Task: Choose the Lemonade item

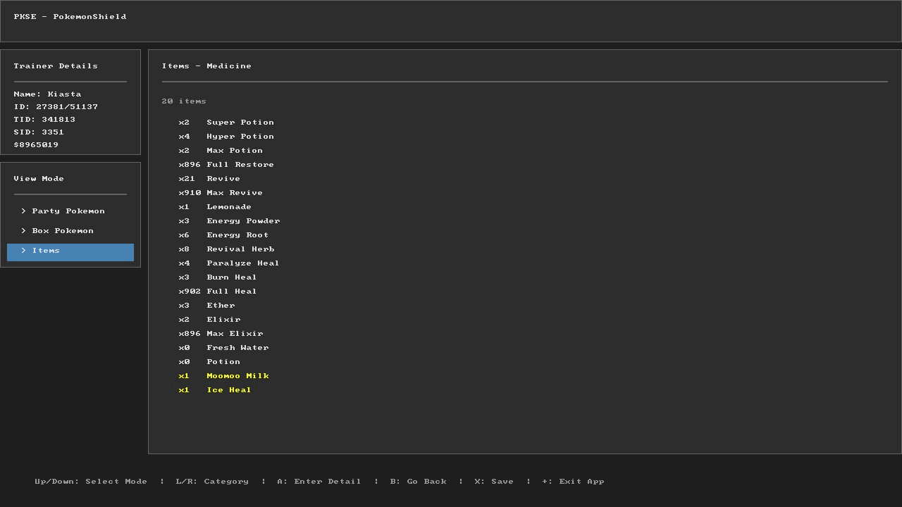Action: (215, 207)
